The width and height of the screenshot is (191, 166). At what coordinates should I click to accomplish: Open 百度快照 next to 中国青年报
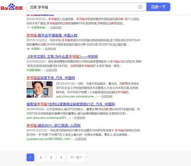coord(56,28)
